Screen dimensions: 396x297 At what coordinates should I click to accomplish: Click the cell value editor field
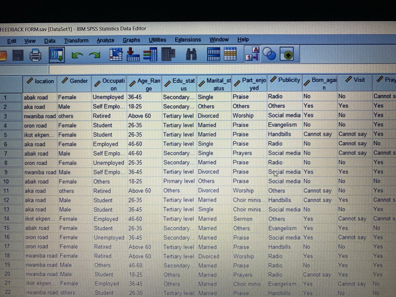click(x=223, y=69)
